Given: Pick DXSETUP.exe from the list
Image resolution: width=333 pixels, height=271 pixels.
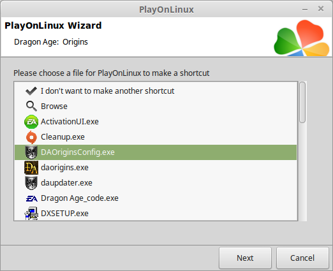Looking at the screenshot, I should [156, 214].
